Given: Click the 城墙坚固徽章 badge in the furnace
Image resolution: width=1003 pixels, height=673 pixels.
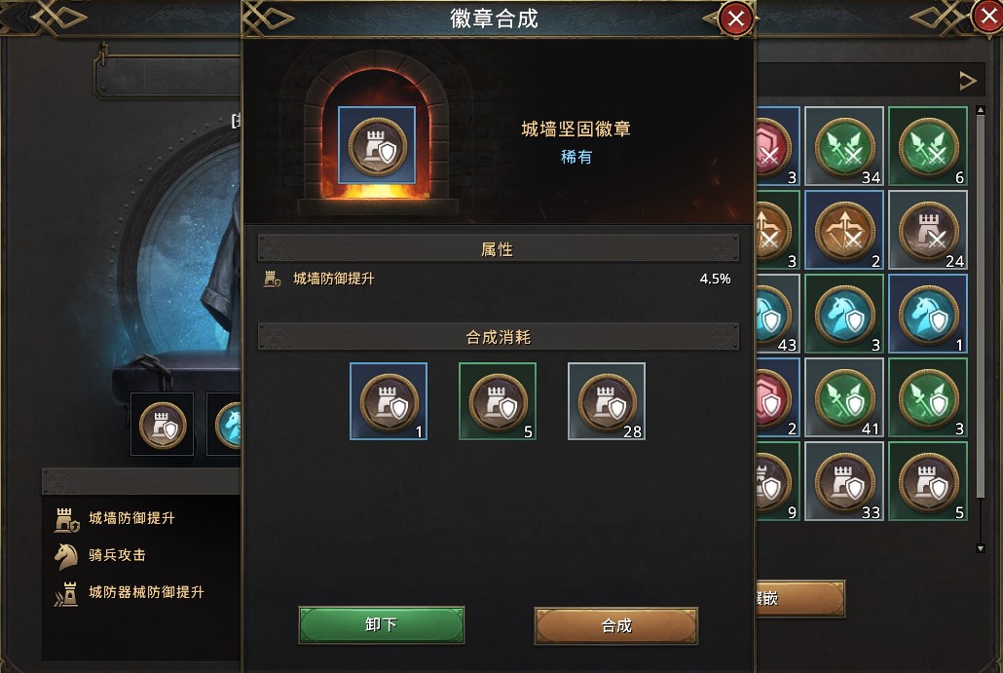Looking at the screenshot, I should [x=377, y=146].
